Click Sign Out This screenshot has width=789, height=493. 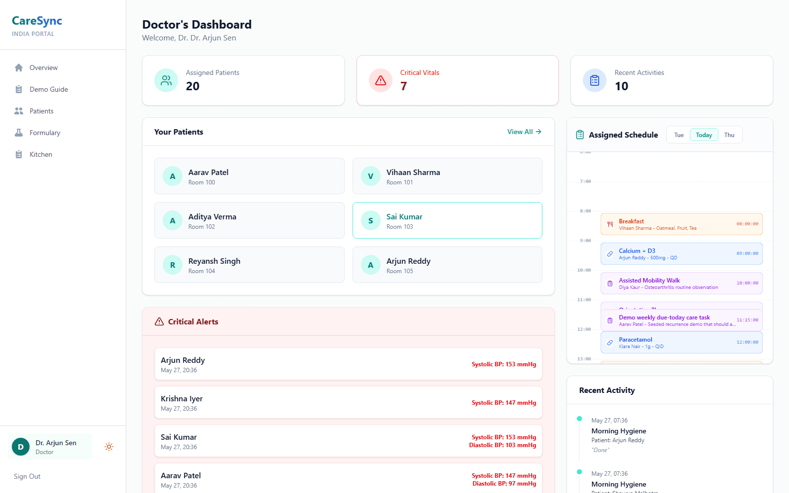click(27, 476)
